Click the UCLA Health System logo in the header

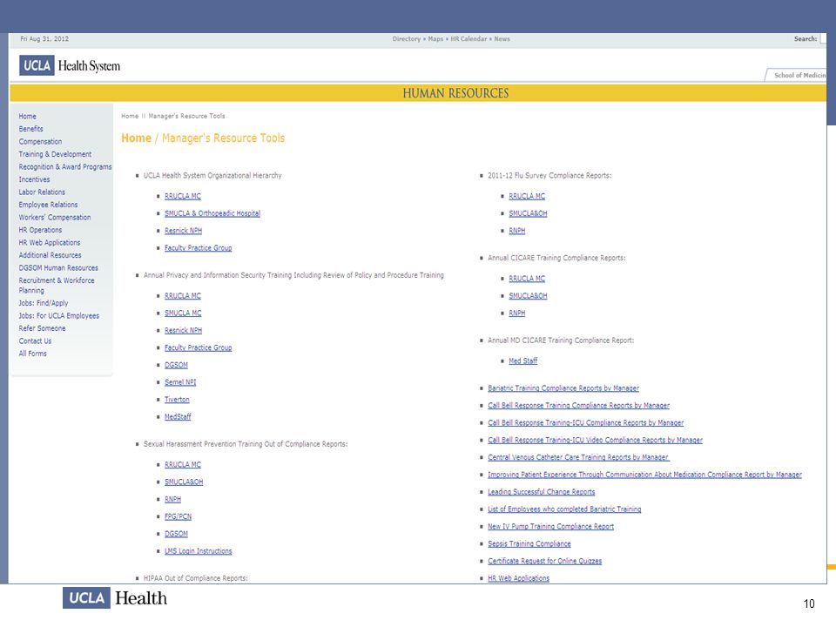coord(70,65)
